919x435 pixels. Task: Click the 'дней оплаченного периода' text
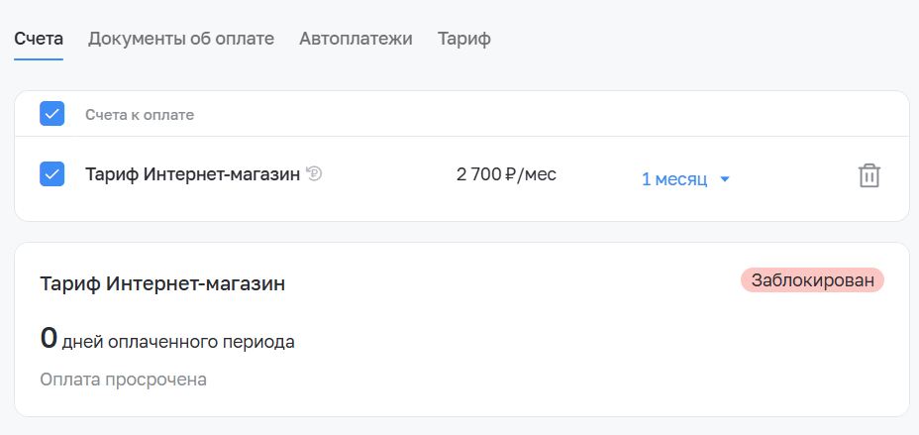(178, 342)
